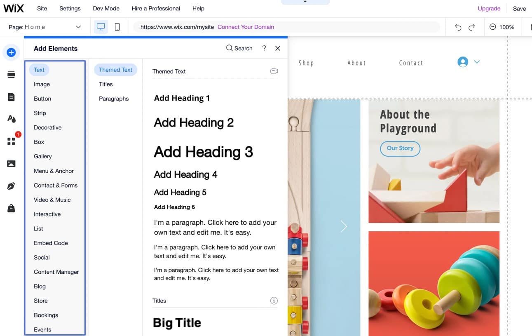The height and width of the screenshot is (336, 532).
Task: Click the Search field in Add Elements
Action: [x=239, y=48]
